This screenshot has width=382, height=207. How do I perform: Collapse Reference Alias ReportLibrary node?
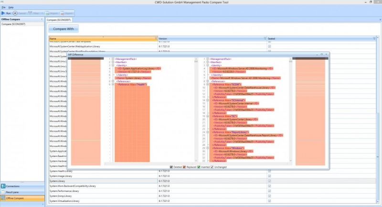[208, 132]
